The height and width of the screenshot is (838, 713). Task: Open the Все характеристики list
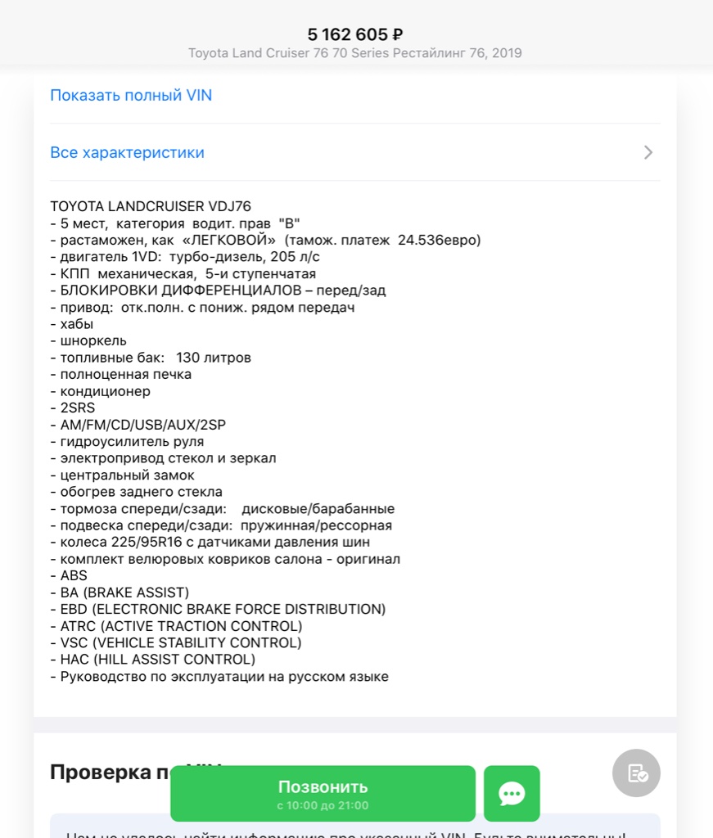click(x=128, y=152)
